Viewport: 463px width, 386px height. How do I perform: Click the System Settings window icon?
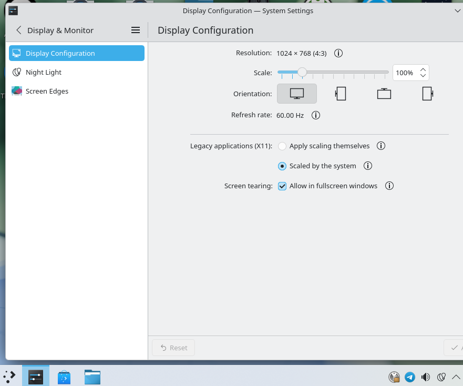tap(13, 11)
